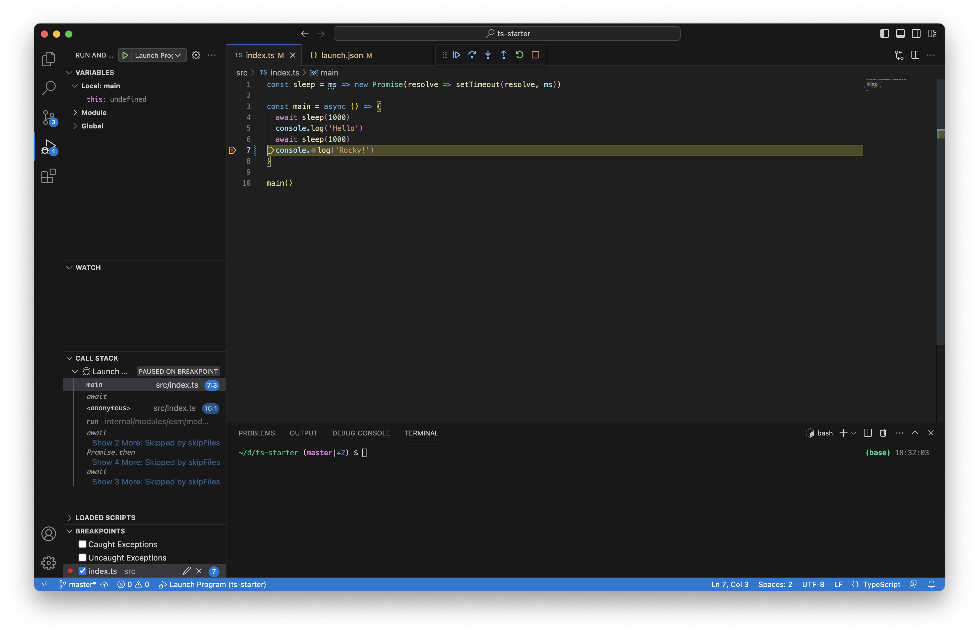Switch to the Debug Console panel
Viewport: 979px width, 636px height.
(x=361, y=433)
